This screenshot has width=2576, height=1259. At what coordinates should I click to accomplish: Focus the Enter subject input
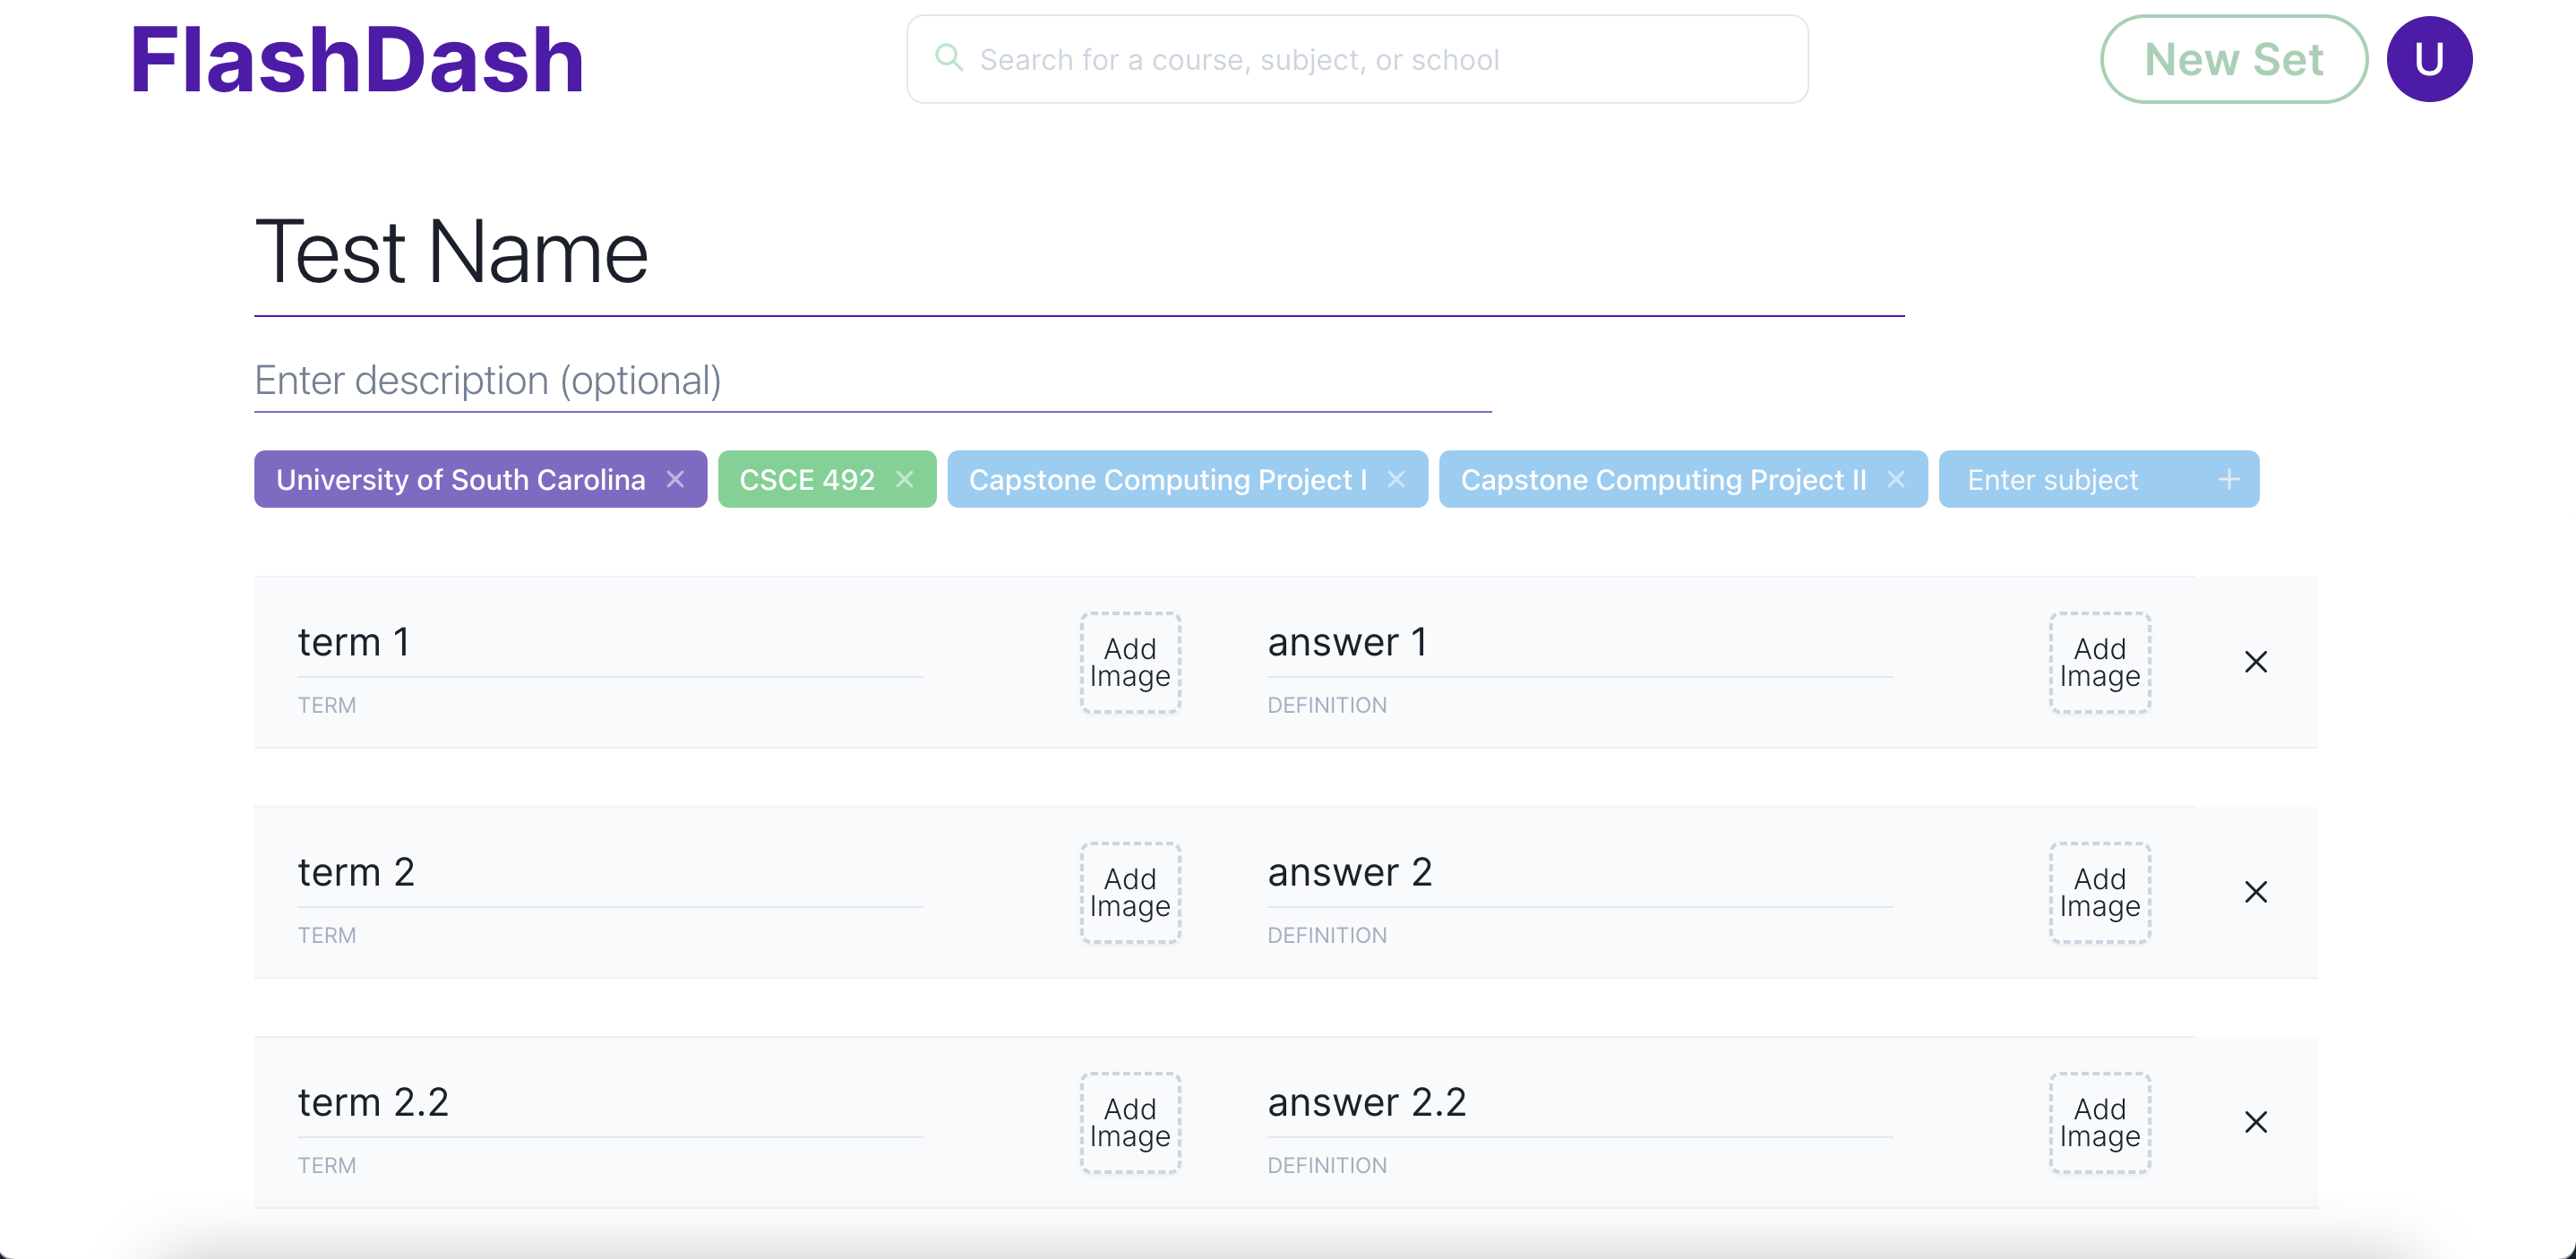pyautogui.click(x=2080, y=479)
